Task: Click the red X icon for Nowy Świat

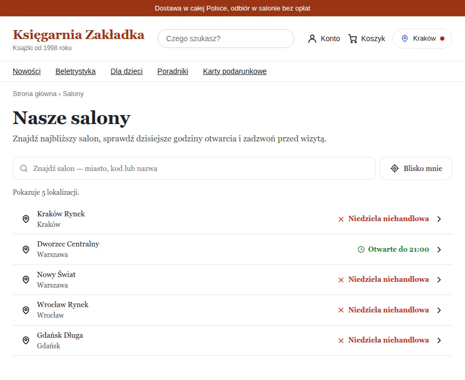Action: 341,280
